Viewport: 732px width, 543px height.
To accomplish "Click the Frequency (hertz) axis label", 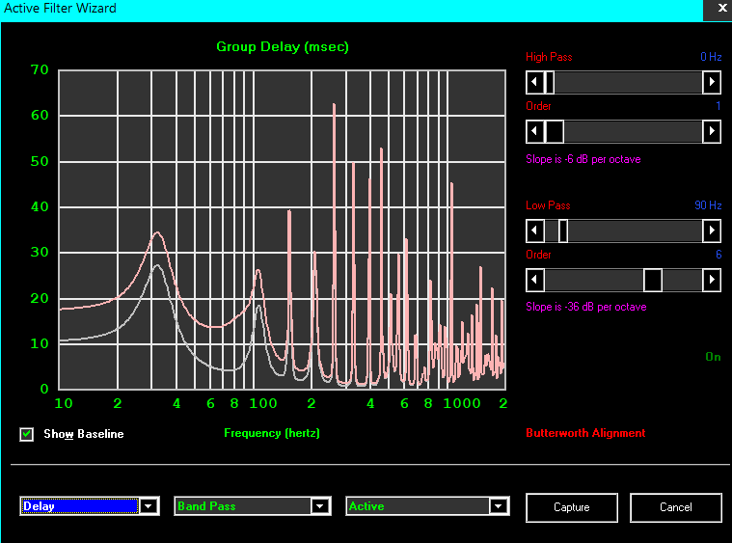I will (x=272, y=433).
